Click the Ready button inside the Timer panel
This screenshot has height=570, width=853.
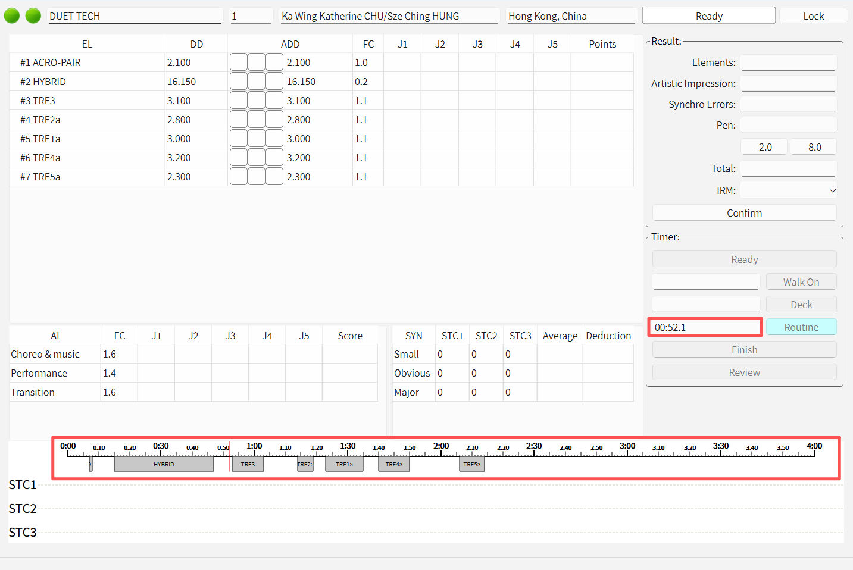[x=745, y=259]
